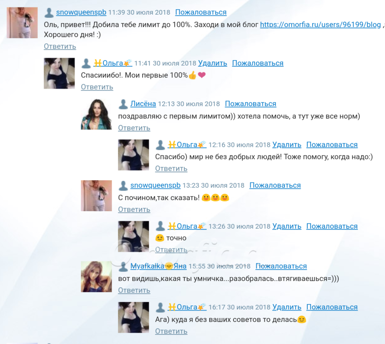385x344 pixels.
Task: Reply to snowqueenspb's first comment
Action: click(x=60, y=46)
